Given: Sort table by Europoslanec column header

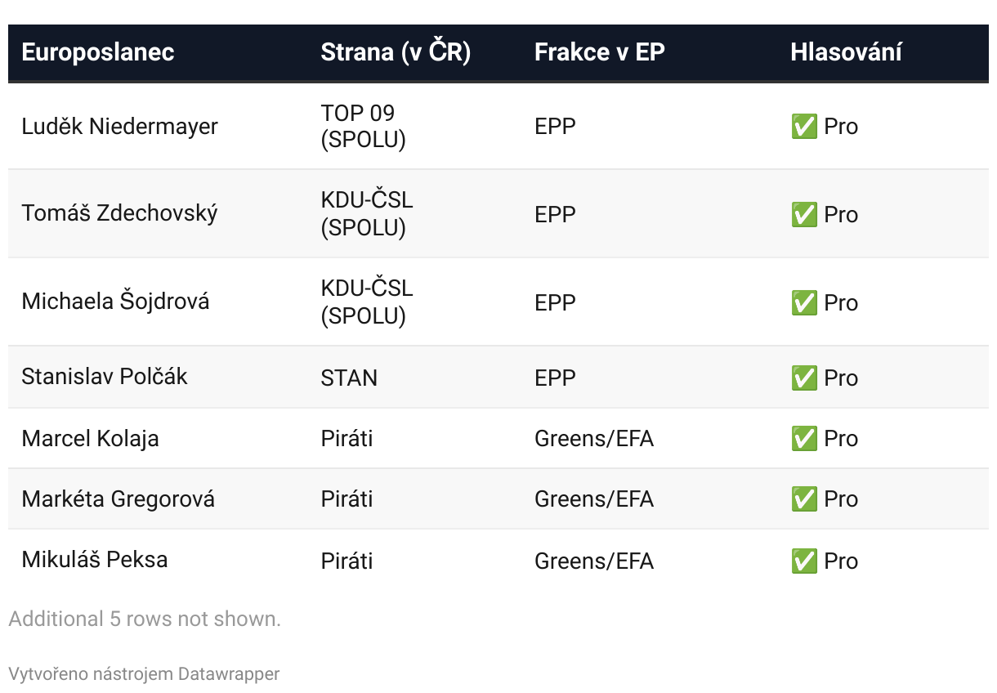Looking at the screenshot, I should pyautogui.click(x=98, y=52).
